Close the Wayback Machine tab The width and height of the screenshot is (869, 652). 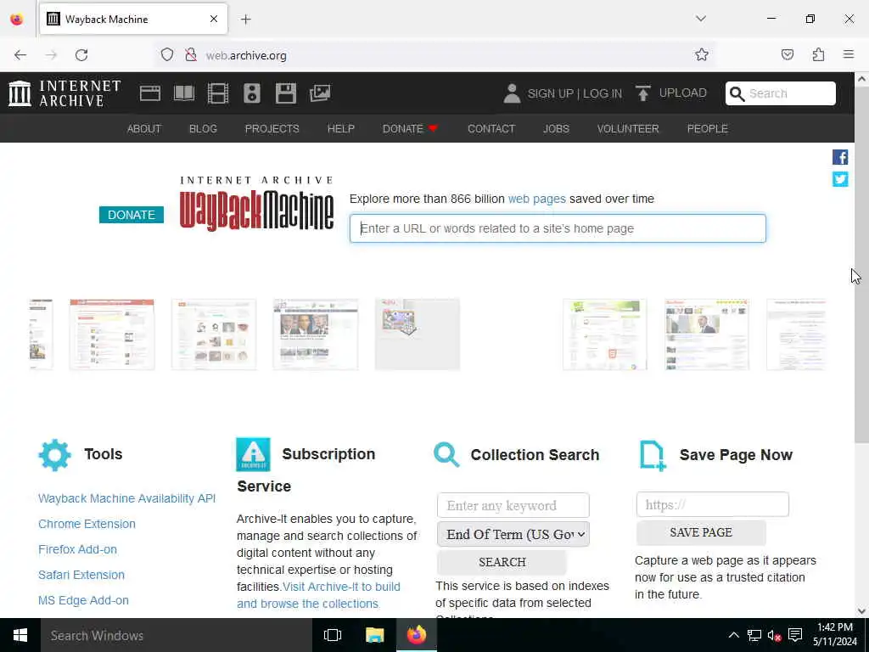point(214,20)
